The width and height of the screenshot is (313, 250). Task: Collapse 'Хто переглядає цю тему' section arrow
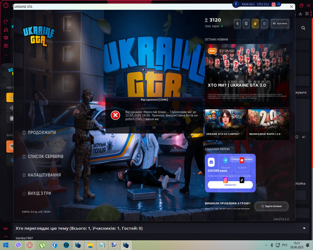tap(304, 228)
